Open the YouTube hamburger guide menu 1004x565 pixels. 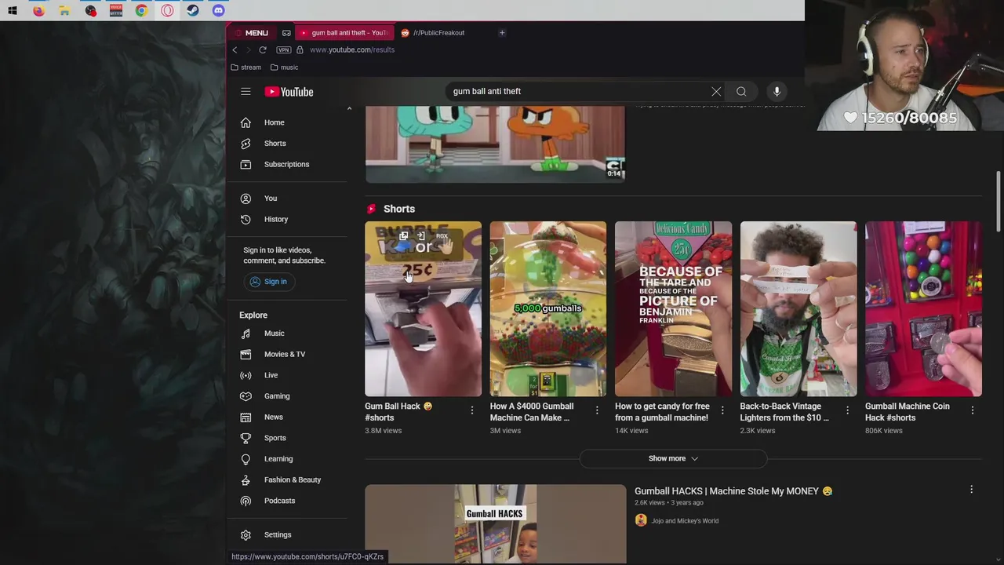click(x=246, y=92)
